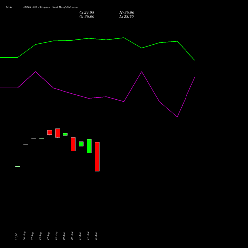Screen dimensions: 248x248
Task: Click the red candle above 18 Aug
Action: (58, 133)
